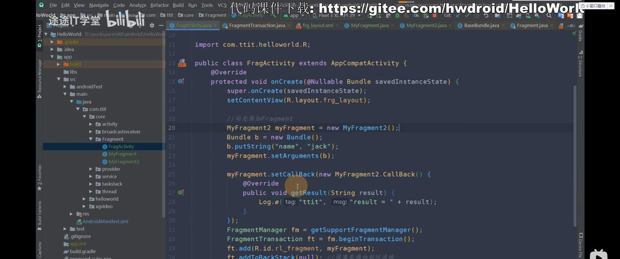Toggle the Z: Structure tool window

580,66
